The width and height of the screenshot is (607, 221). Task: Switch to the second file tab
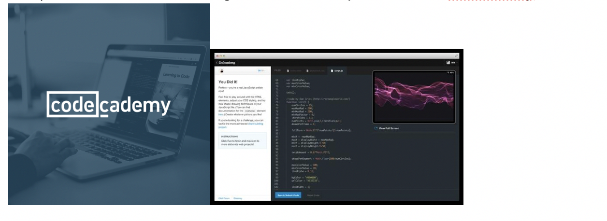[315, 71]
